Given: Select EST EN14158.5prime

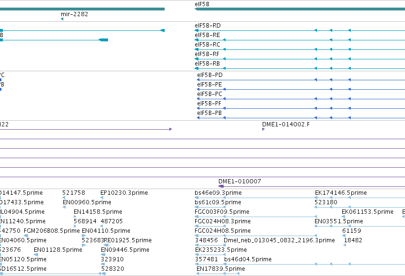Looking at the screenshot, I should (98, 212).
